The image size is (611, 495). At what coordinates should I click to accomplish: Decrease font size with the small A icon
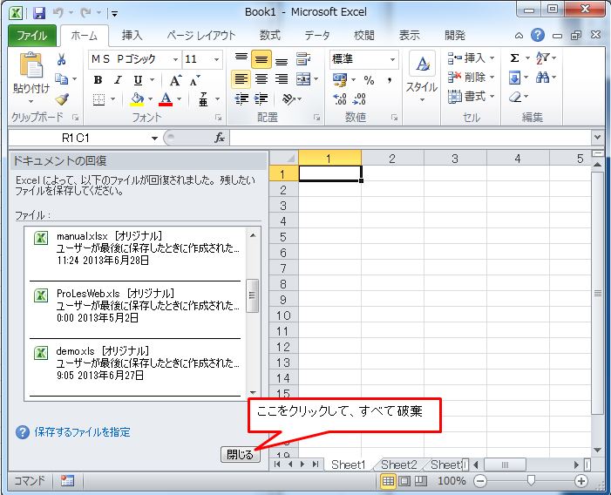coord(194,80)
